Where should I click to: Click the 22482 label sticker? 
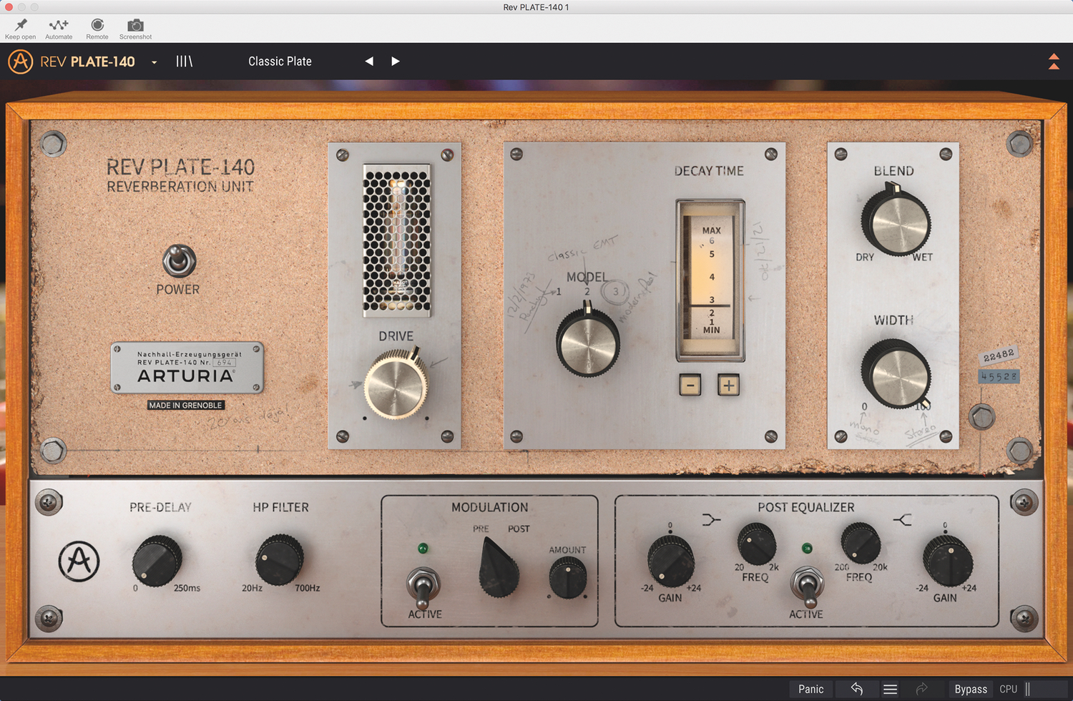(x=999, y=356)
